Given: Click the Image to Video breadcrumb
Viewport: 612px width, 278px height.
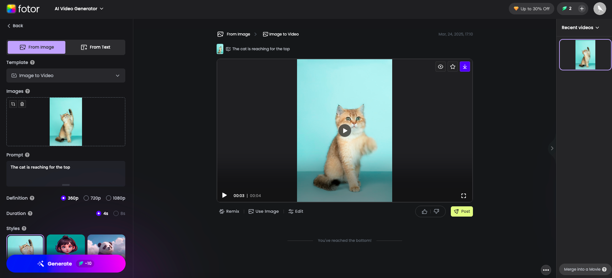Looking at the screenshot, I should pos(281,34).
